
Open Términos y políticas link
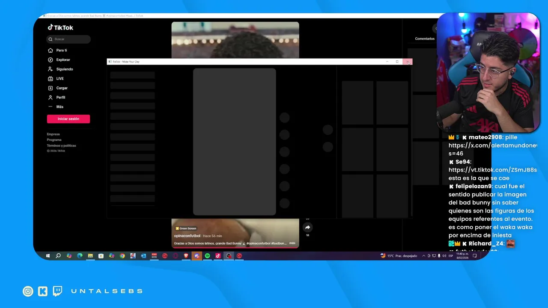pyautogui.click(x=62, y=146)
